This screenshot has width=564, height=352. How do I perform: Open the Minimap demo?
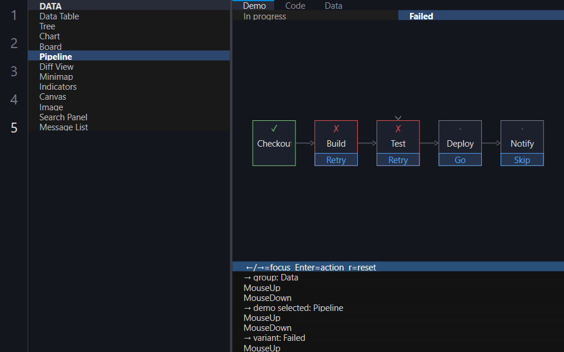coord(129,76)
